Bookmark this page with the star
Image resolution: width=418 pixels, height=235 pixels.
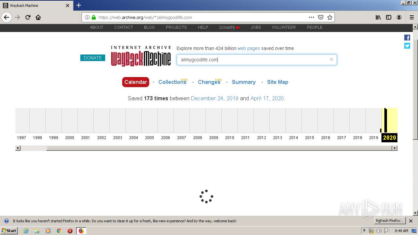330,17
